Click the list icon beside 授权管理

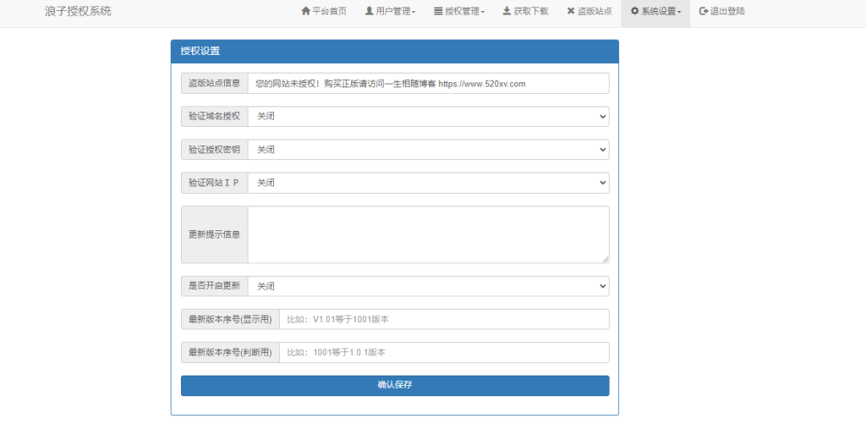[x=438, y=10]
